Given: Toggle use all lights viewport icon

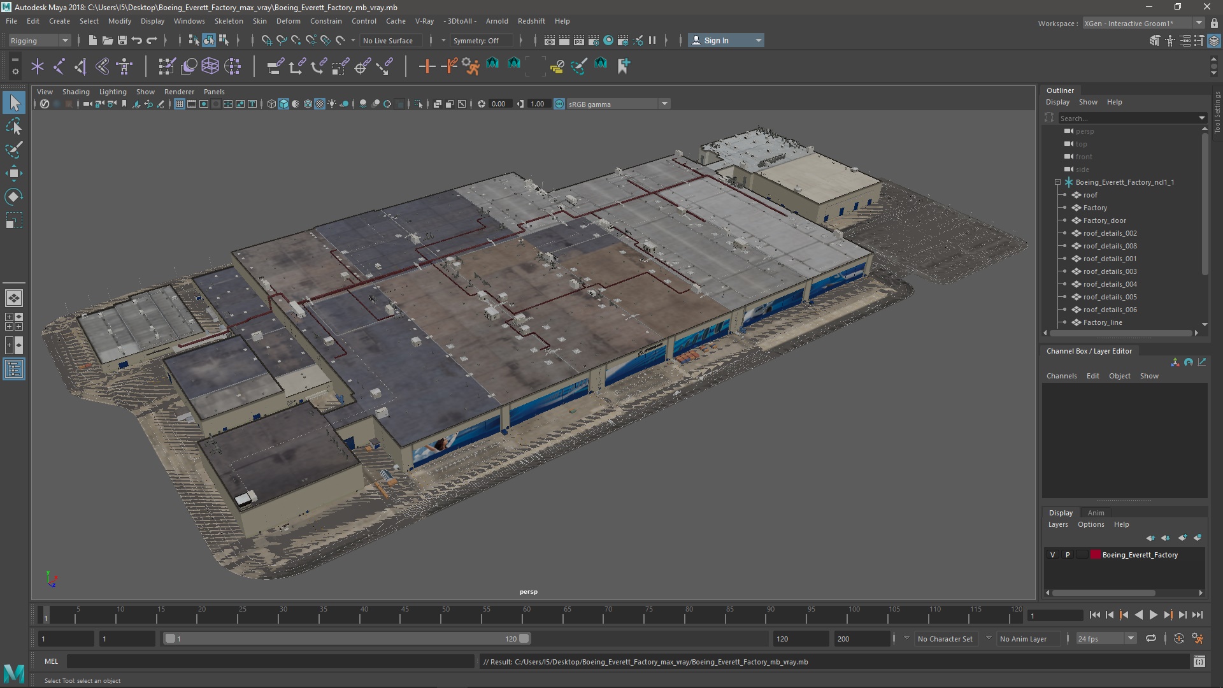Looking at the screenshot, I should tap(332, 104).
